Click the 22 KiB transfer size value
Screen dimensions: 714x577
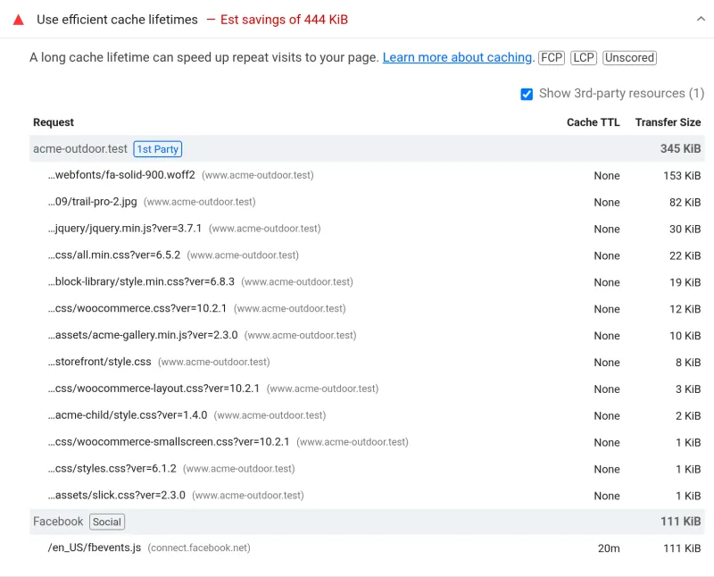685,255
